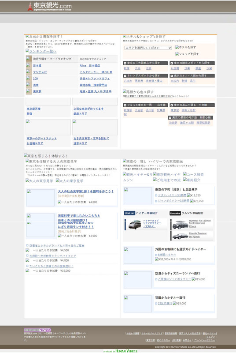
Task: Click the ショップを探す button
Action: tap(187, 54)
